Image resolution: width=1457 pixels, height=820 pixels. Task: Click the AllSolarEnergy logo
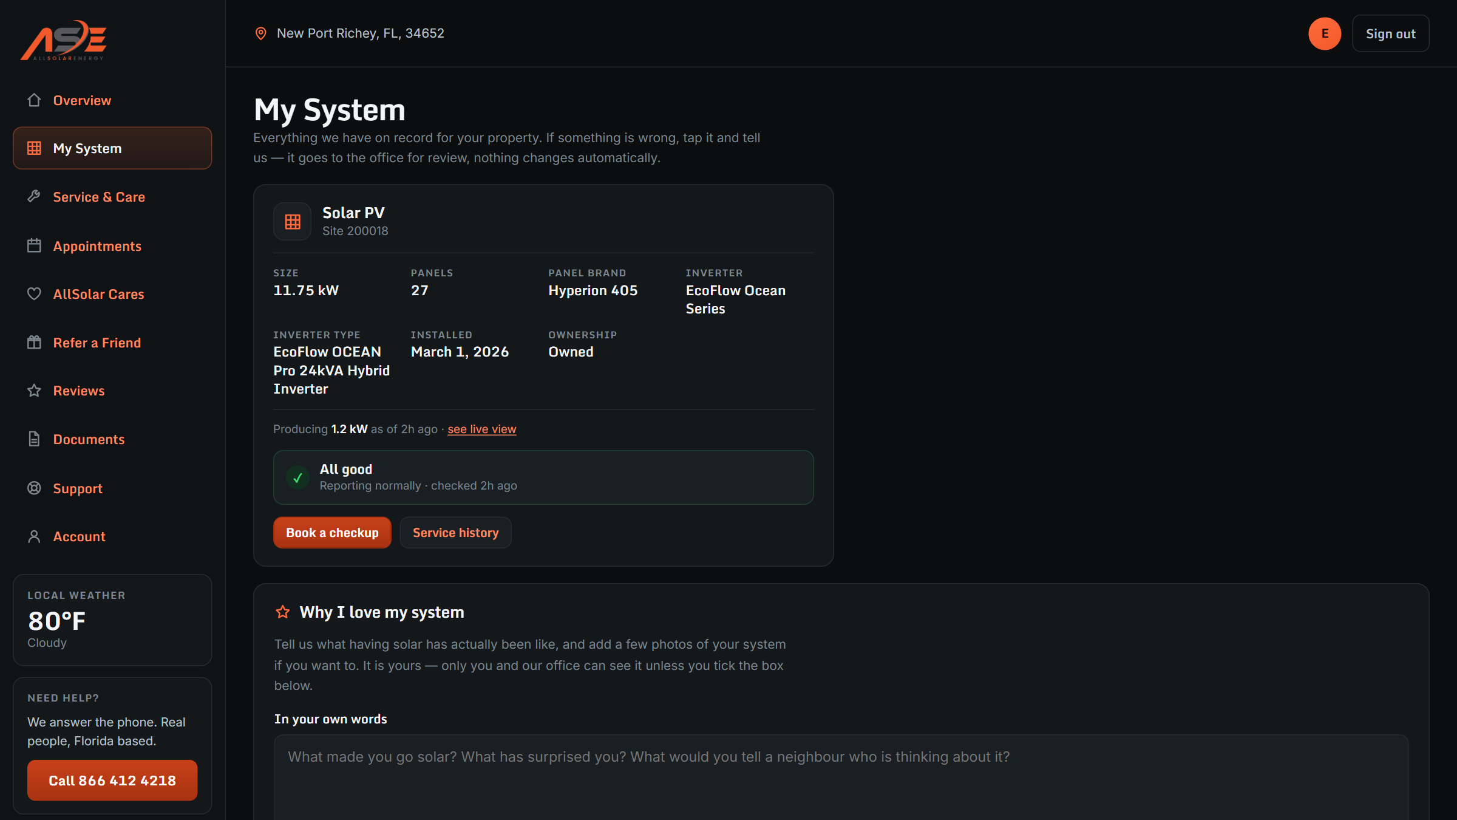(64, 40)
